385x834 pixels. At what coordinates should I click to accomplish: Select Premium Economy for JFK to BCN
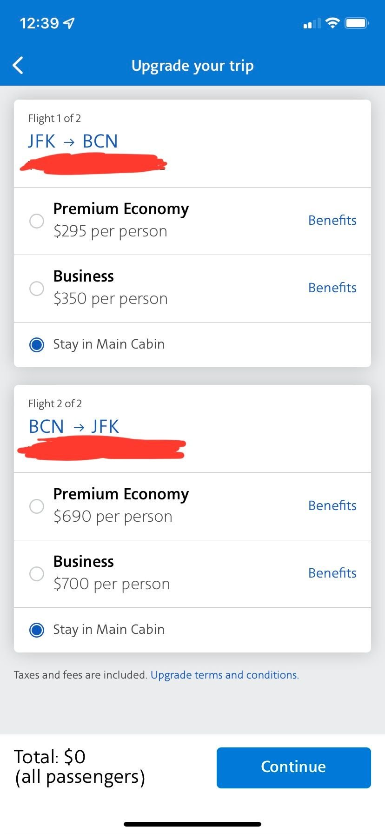37,221
